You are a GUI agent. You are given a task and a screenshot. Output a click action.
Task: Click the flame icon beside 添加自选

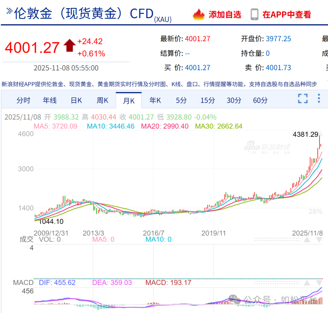199,14
